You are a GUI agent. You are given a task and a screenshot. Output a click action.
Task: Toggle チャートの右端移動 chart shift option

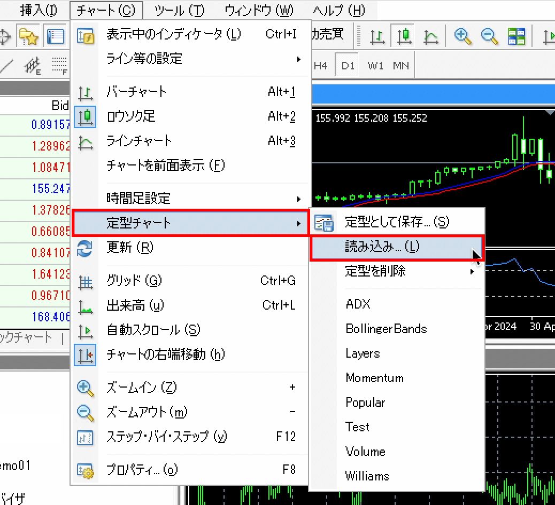165,354
